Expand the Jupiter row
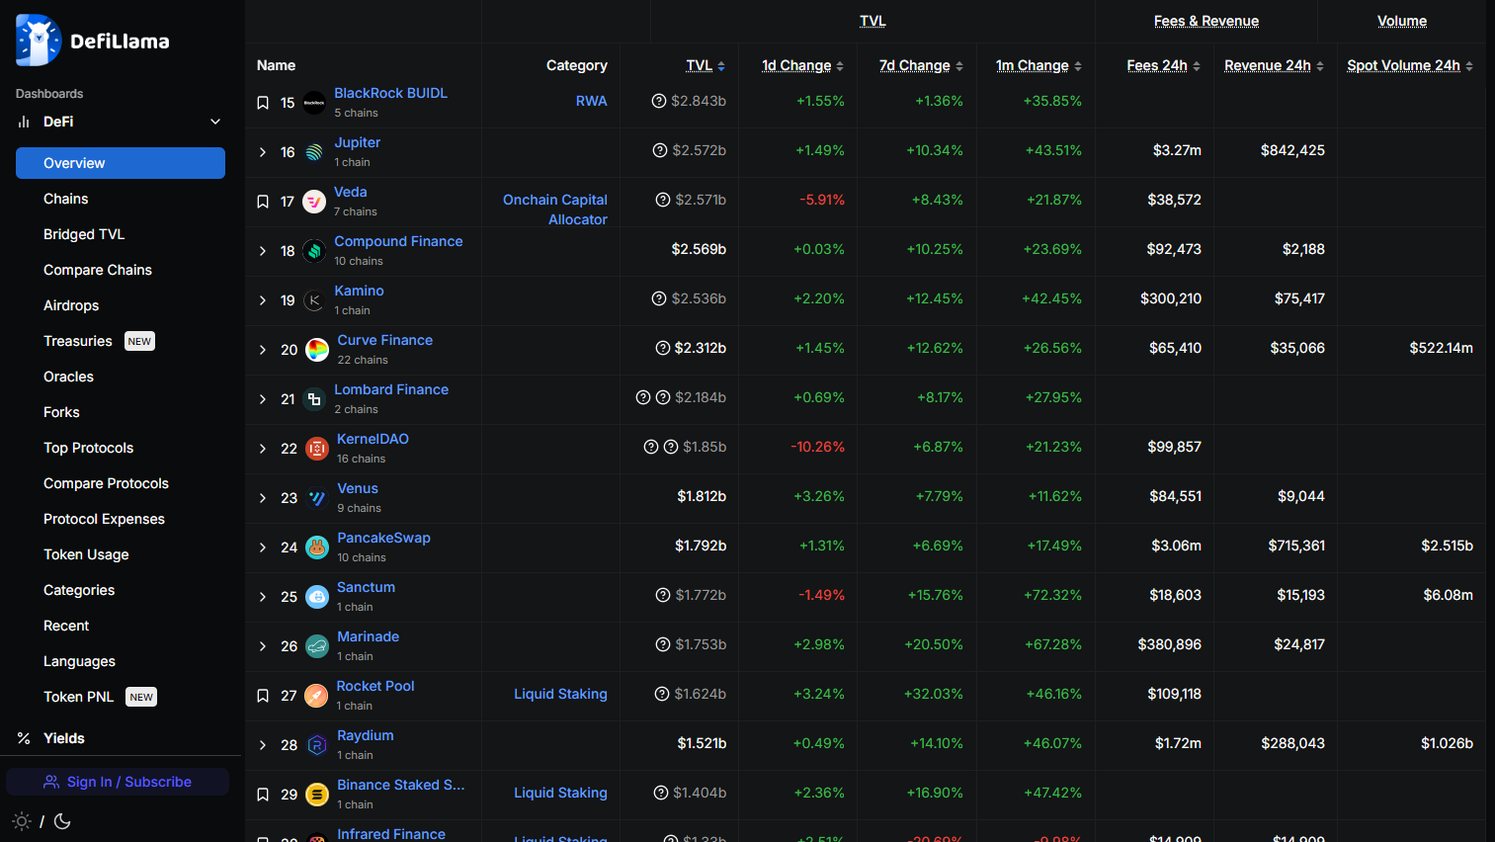 [x=263, y=152]
